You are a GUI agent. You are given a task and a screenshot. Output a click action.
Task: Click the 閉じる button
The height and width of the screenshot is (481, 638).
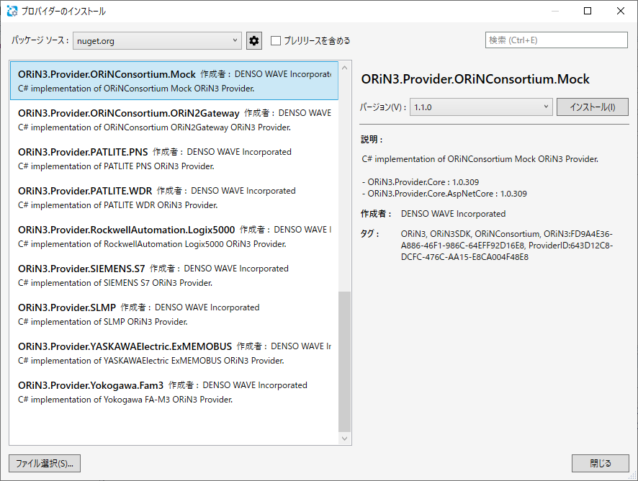click(x=601, y=464)
